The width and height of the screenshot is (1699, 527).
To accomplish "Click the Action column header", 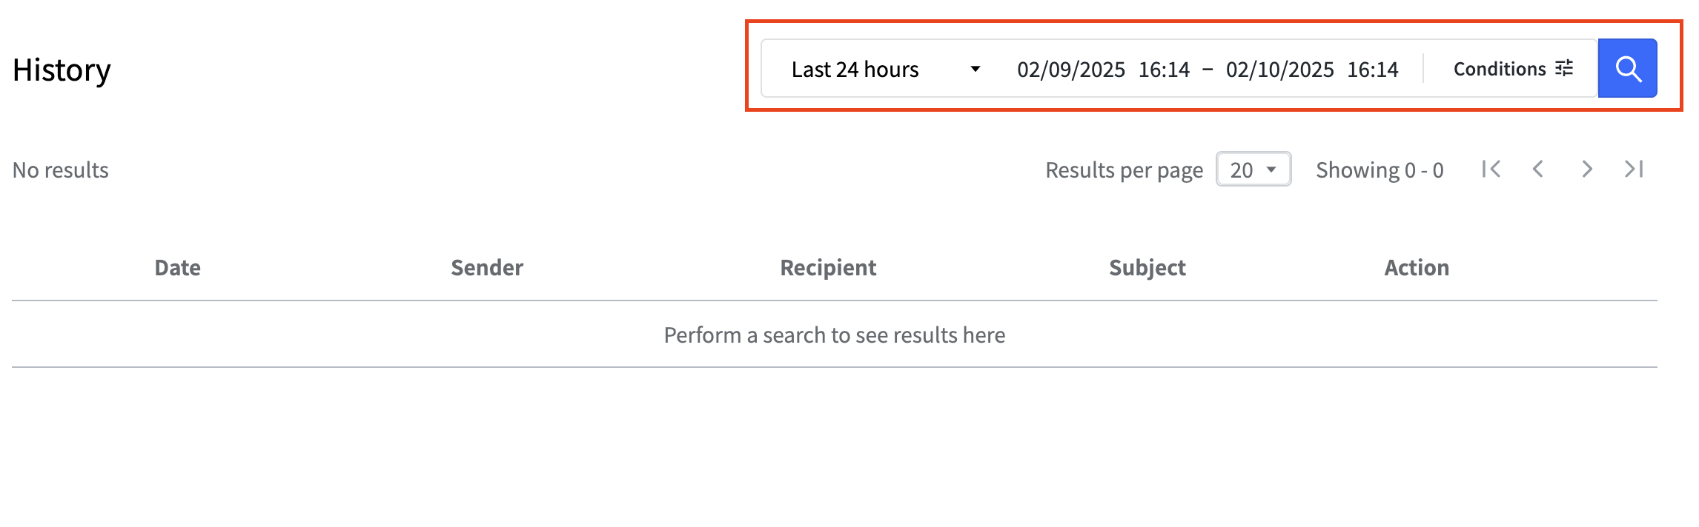I will [x=1417, y=268].
